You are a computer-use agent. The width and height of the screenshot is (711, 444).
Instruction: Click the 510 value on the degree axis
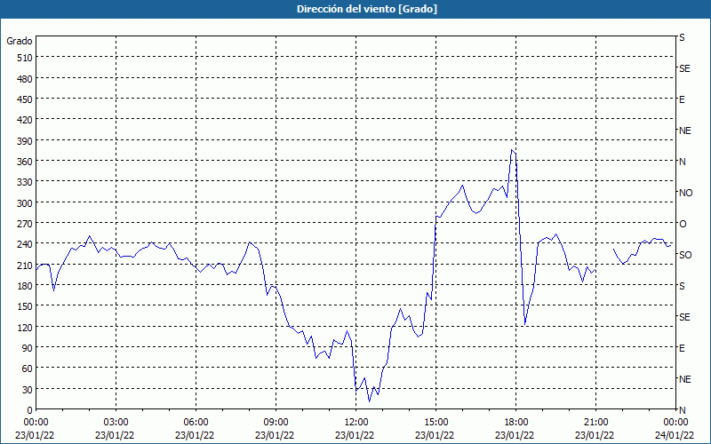click(25, 58)
